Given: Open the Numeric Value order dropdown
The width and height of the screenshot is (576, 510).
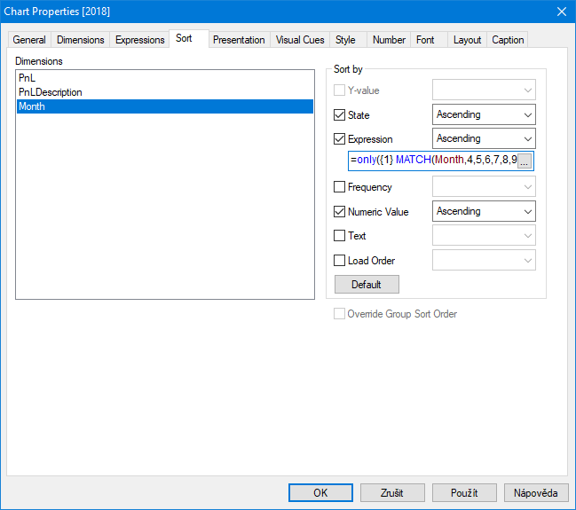Looking at the screenshot, I should click(x=484, y=211).
